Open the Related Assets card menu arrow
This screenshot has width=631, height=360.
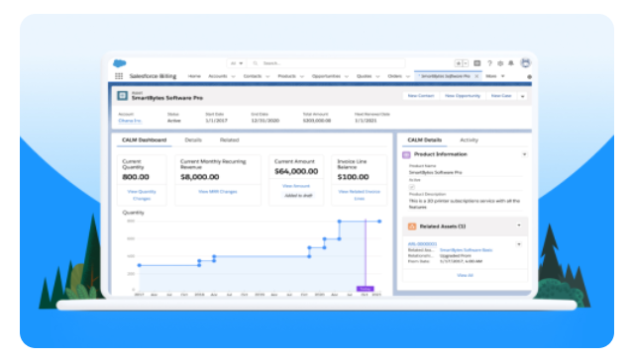click(519, 225)
